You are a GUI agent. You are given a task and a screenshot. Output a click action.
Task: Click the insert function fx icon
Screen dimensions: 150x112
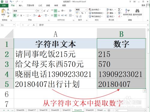tap(34, 25)
